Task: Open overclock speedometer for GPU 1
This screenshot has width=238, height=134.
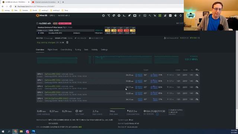Action: pyautogui.click(x=197, y=81)
